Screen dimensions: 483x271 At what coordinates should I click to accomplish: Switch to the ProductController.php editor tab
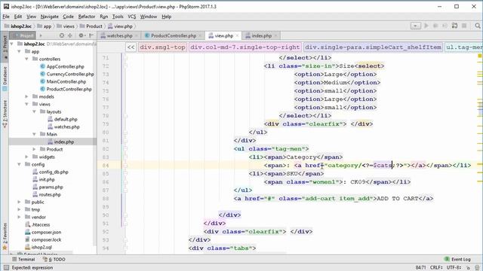pyautogui.click(x=174, y=35)
